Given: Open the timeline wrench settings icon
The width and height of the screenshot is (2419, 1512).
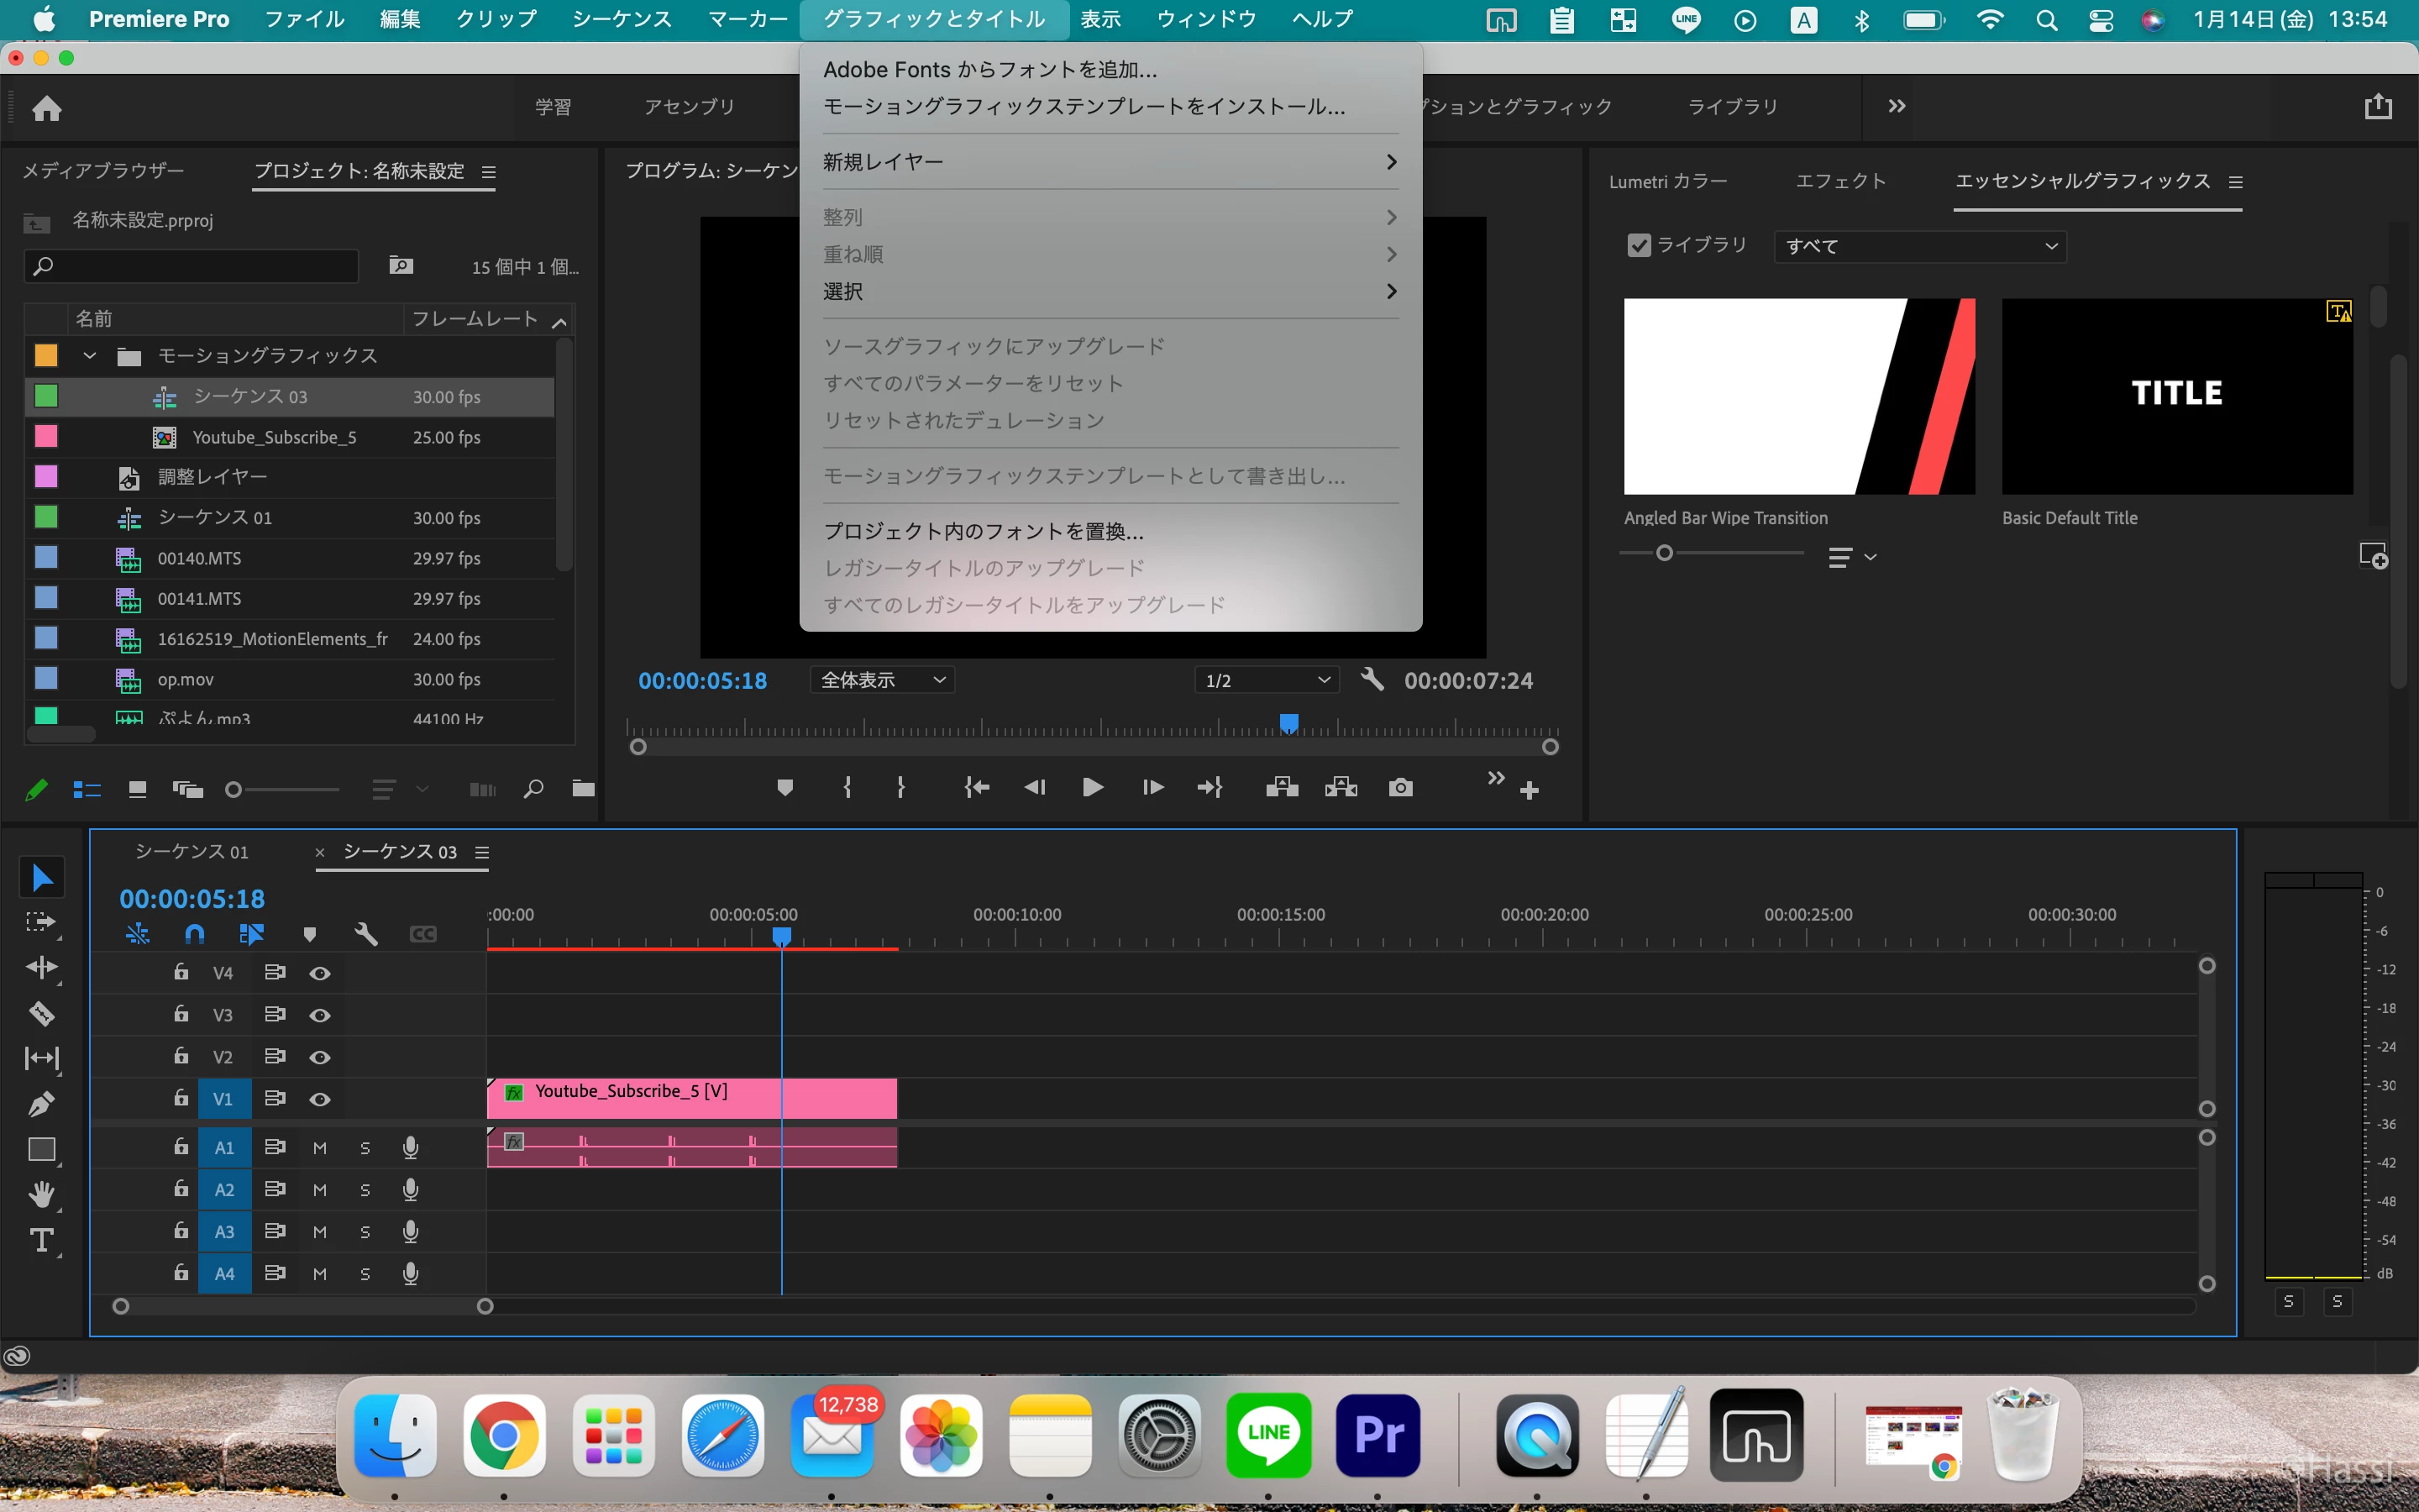Looking at the screenshot, I should tap(366, 934).
